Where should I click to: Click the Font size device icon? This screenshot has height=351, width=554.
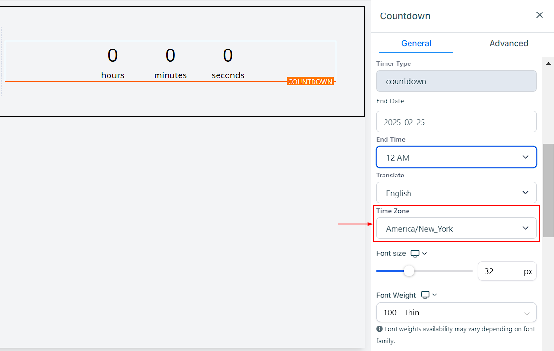[415, 253]
